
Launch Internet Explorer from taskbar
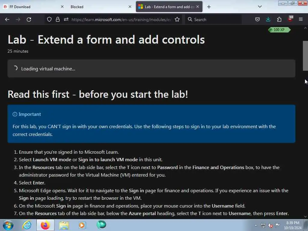tap(27, 225)
